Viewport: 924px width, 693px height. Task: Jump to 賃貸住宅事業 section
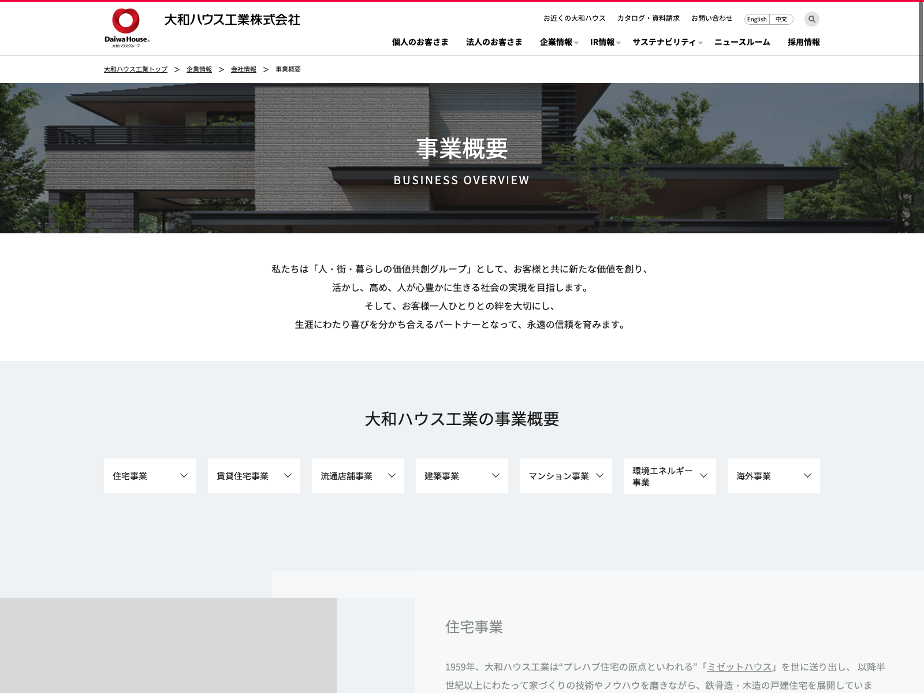point(254,476)
